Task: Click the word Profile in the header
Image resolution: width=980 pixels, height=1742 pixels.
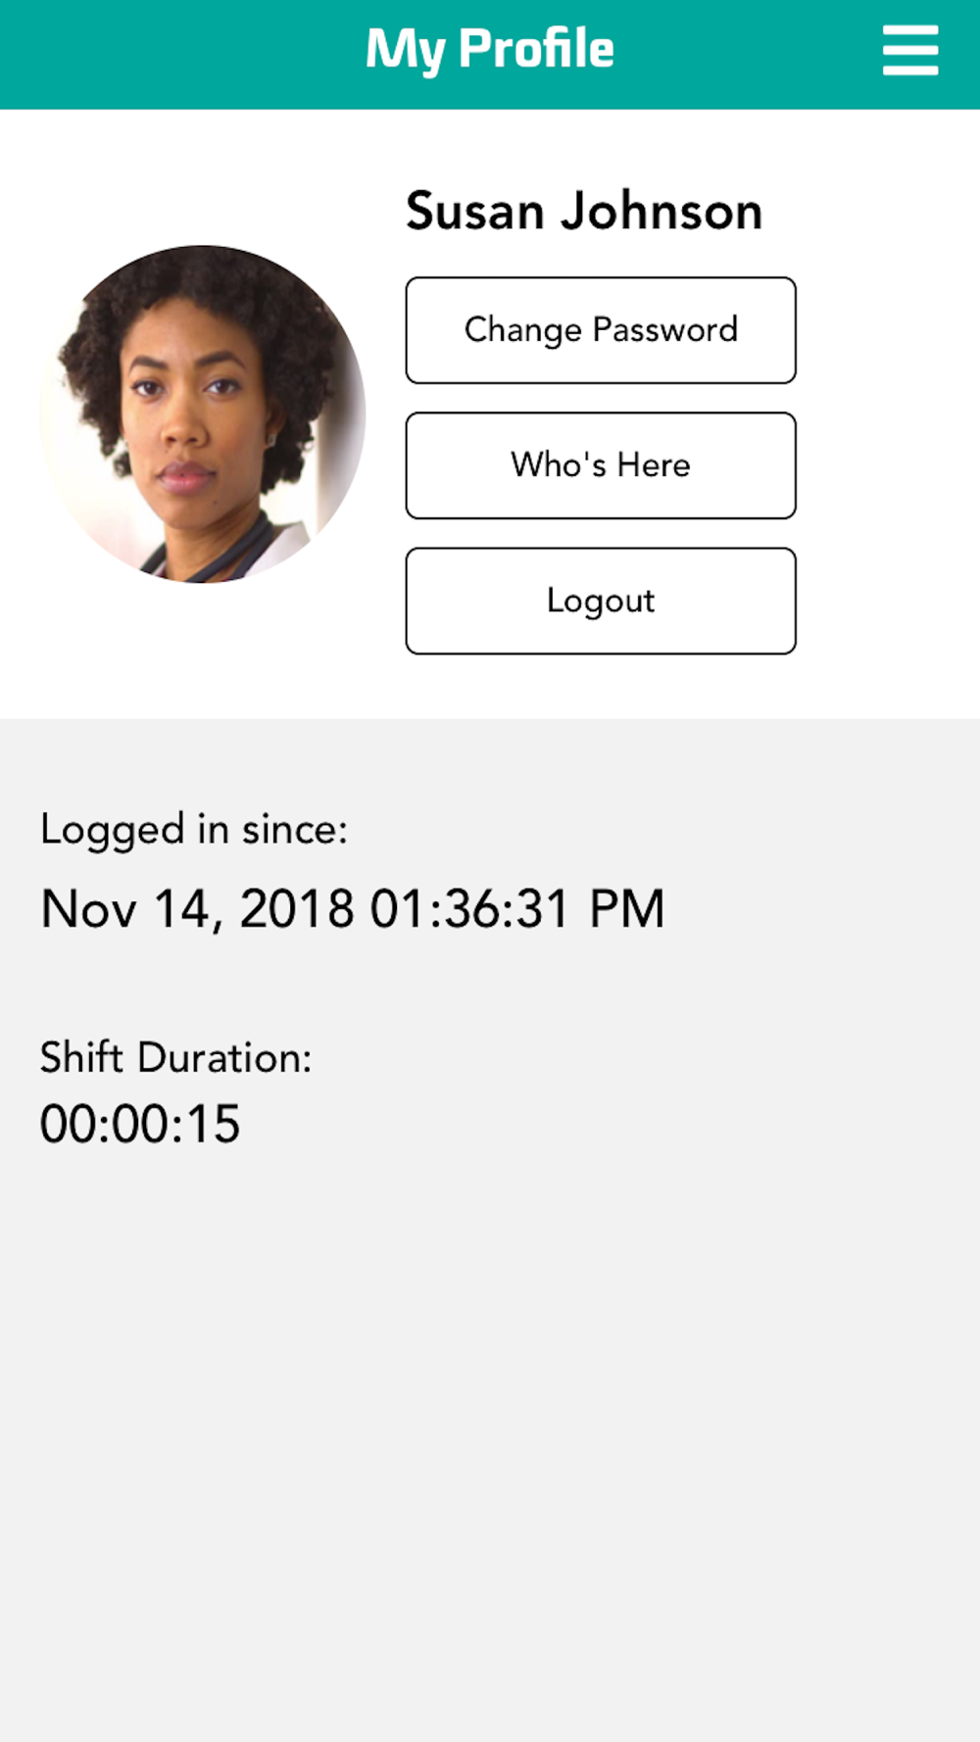Action: click(537, 48)
